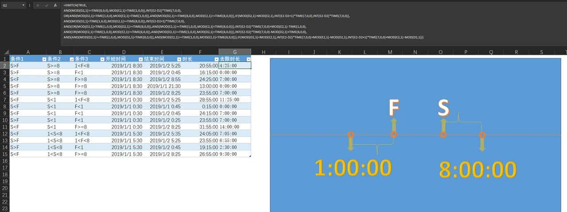This screenshot has width=567, height=212.
Task: Select row 7 header
Action: (5, 100)
